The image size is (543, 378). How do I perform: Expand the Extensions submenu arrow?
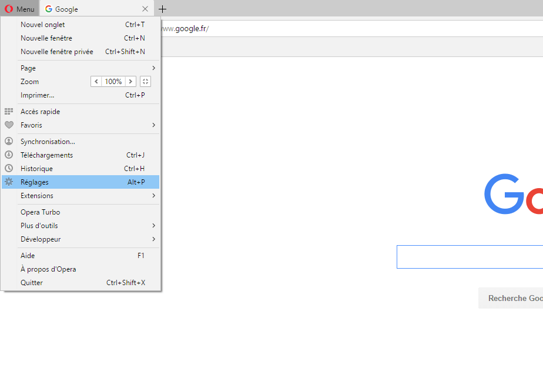point(154,195)
